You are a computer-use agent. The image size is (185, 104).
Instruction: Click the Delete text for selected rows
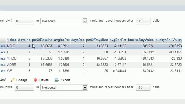point(44,80)
